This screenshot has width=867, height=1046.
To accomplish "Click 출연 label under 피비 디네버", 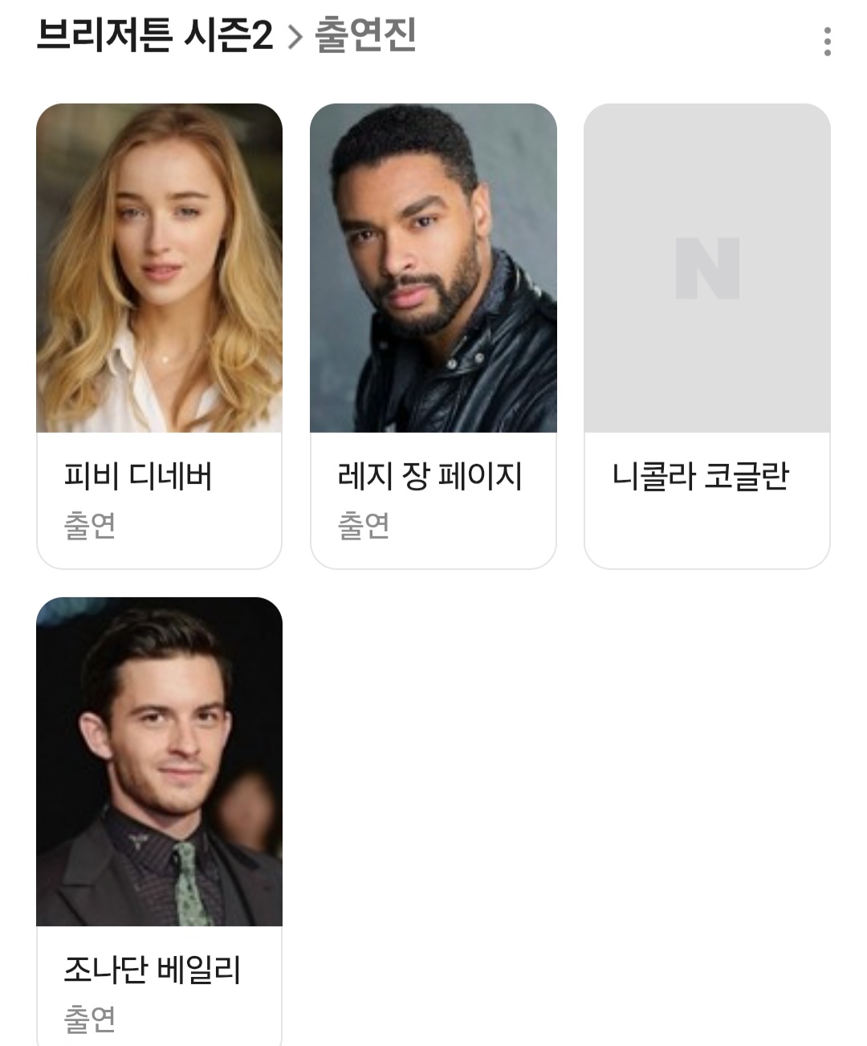I will (90, 526).
